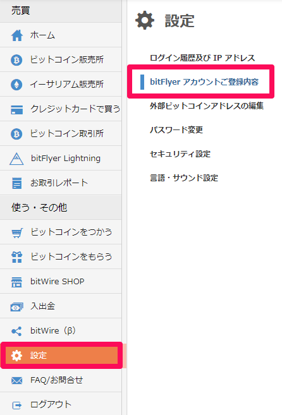
Task: Open パスワード変更 link
Action: (176, 130)
